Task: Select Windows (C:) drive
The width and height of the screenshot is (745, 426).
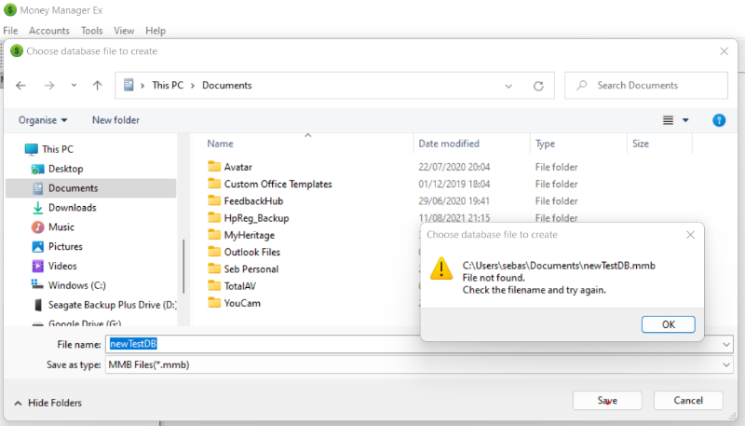Action: (x=77, y=286)
